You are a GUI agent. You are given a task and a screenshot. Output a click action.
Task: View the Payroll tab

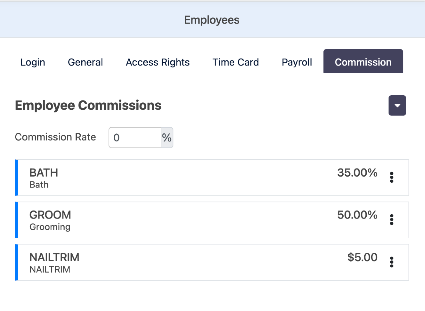[297, 62]
